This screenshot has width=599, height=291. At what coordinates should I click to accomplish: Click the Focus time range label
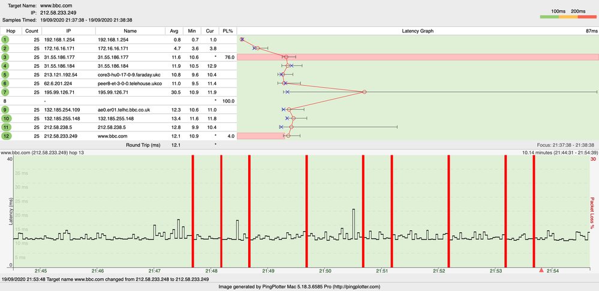click(567, 145)
